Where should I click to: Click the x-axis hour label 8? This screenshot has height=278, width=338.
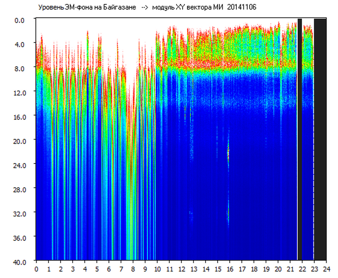pos(133,269)
